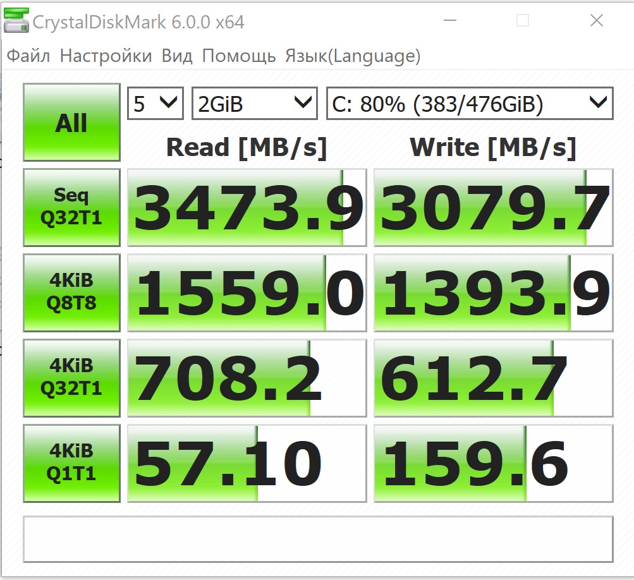This screenshot has width=634, height=580.
Task: Open the Настройки menu
Action: 106,56
